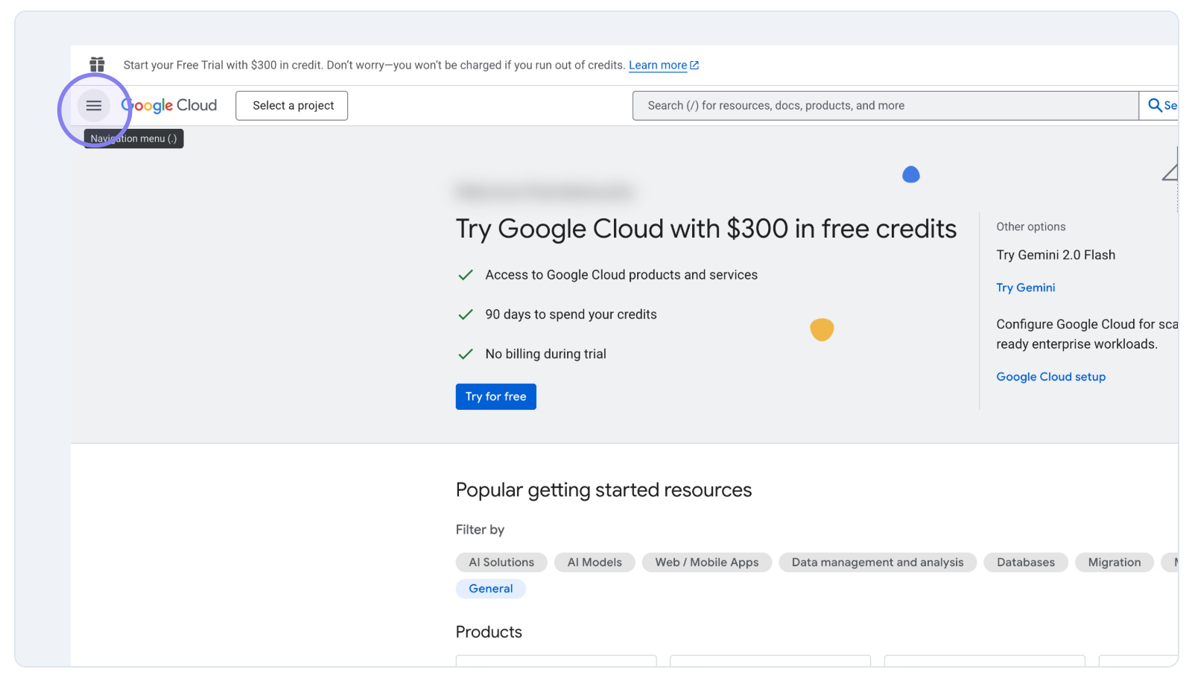Enable the Databases filter
Image resolution: width=1192 pixels, height=675 pixels.
1025,562
